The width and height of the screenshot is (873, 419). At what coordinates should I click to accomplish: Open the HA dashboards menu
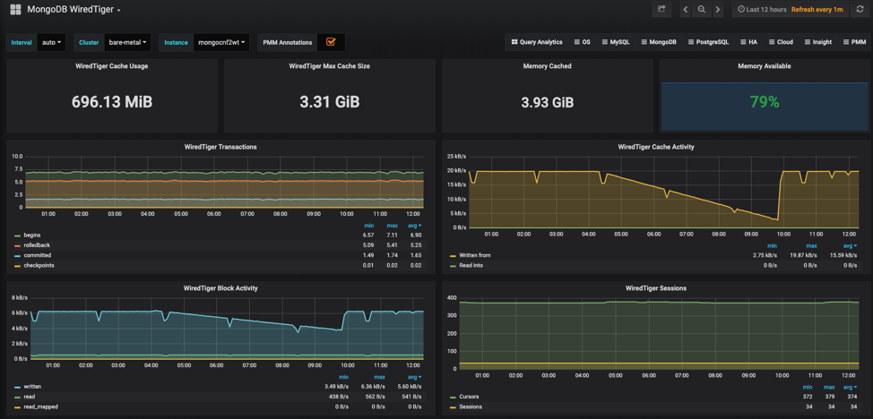tap(748, 42)
